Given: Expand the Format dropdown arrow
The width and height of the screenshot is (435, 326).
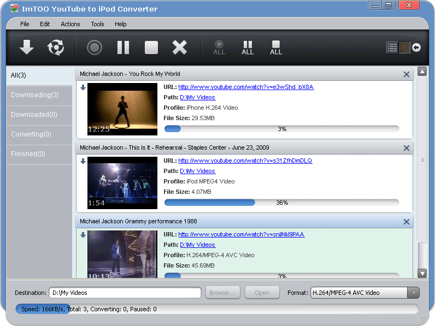Looking at the screenshot, I should pyautogui.click(x=413, y=293).
